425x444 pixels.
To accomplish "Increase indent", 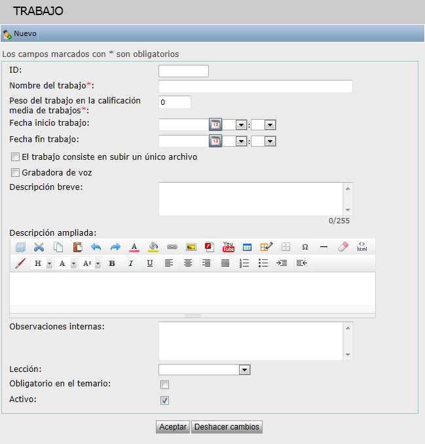I will pos(282,263).
